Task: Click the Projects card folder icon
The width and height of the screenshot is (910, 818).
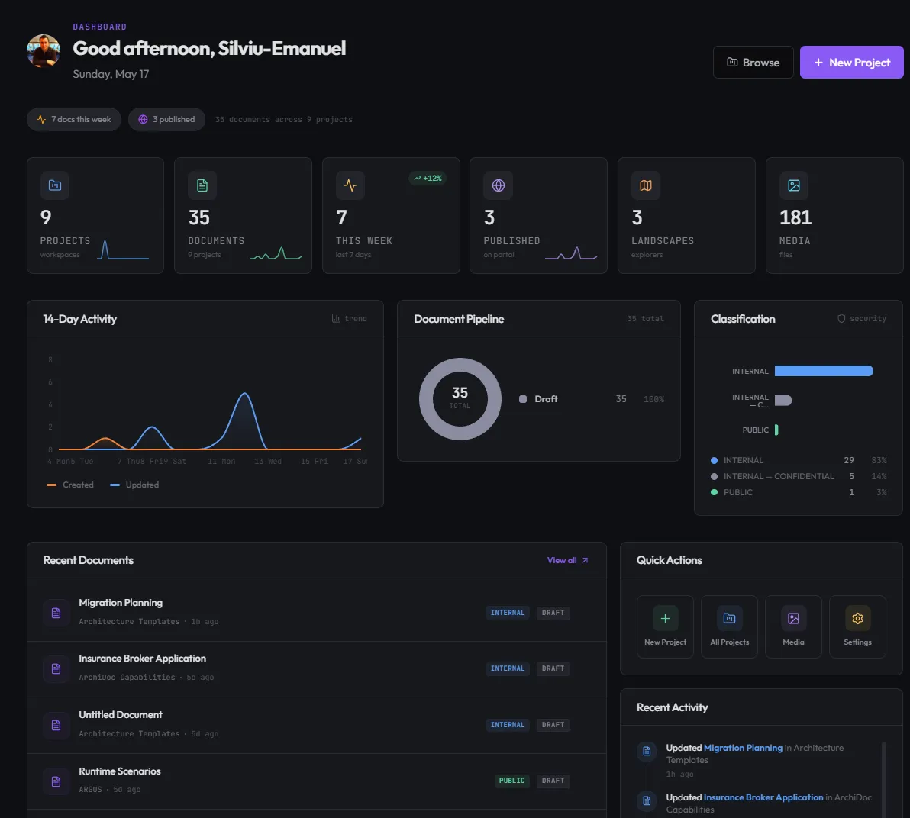Action: click(55, 185)
